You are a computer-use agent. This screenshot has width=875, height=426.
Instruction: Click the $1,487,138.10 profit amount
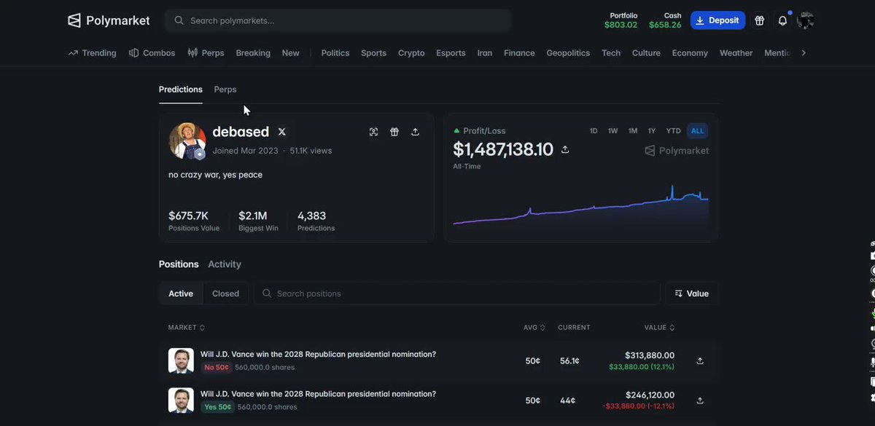pyautogui.click(x=503, y=149)
